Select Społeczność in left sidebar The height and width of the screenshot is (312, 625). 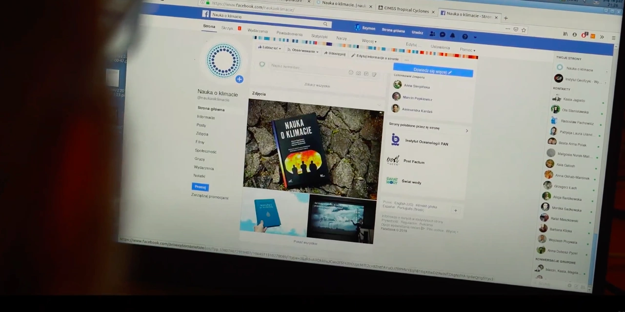(x=205, y=151)
